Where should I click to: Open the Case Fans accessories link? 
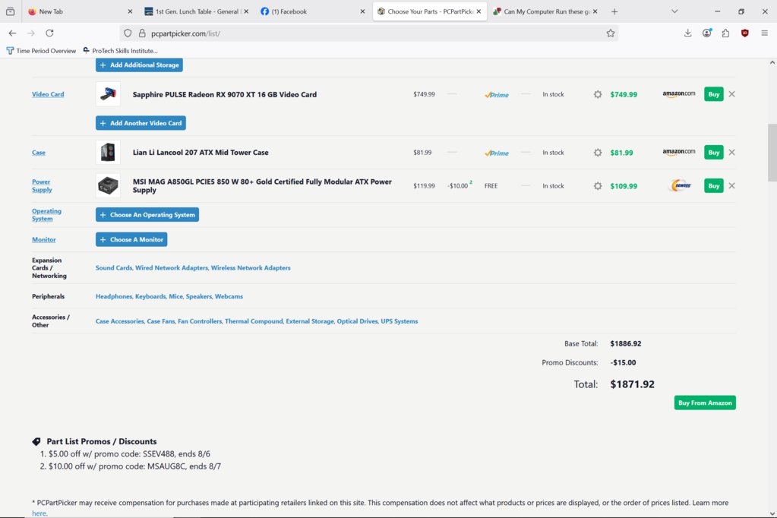point(160,321)
